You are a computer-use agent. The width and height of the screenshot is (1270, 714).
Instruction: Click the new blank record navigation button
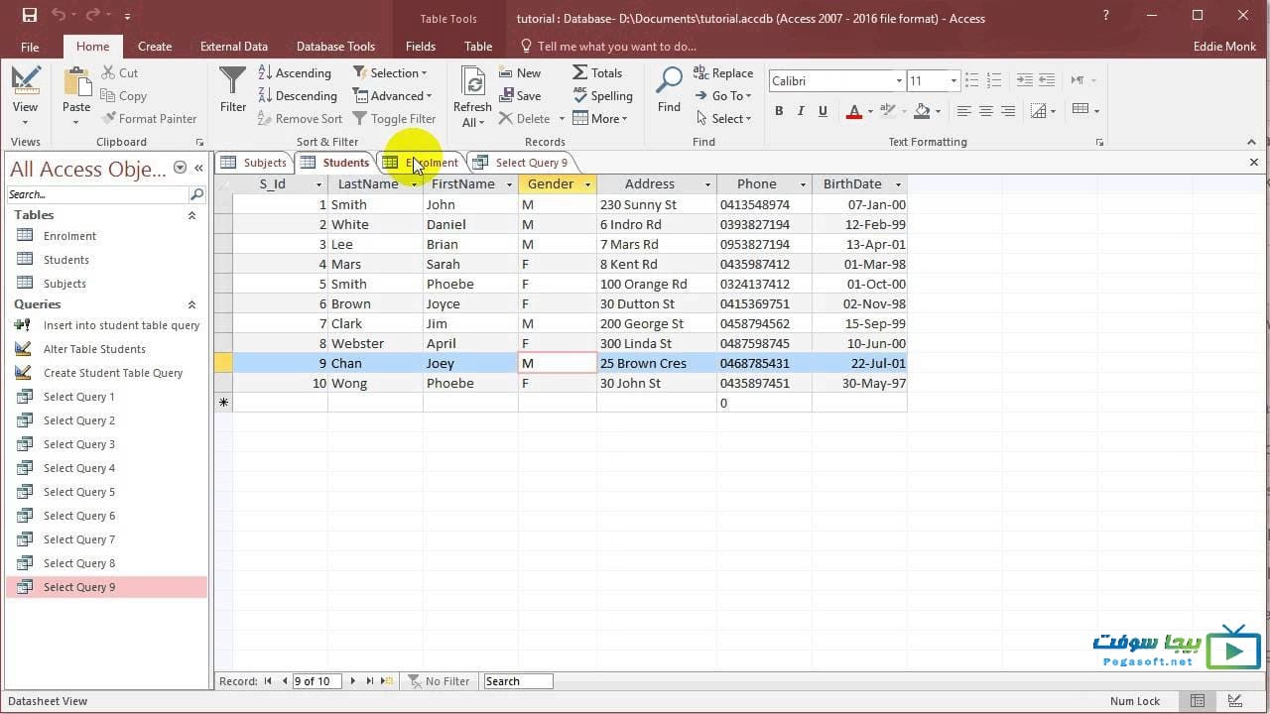[x=388, y=681]
